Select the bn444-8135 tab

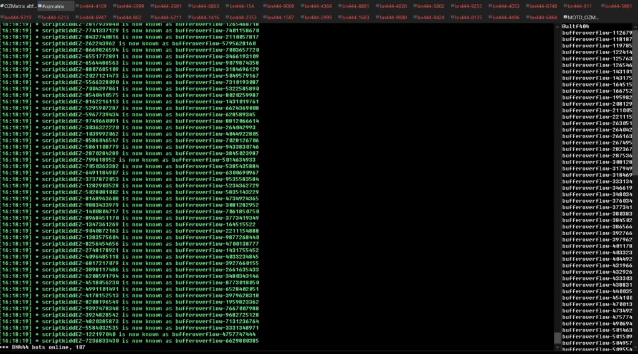coord(466,17)
